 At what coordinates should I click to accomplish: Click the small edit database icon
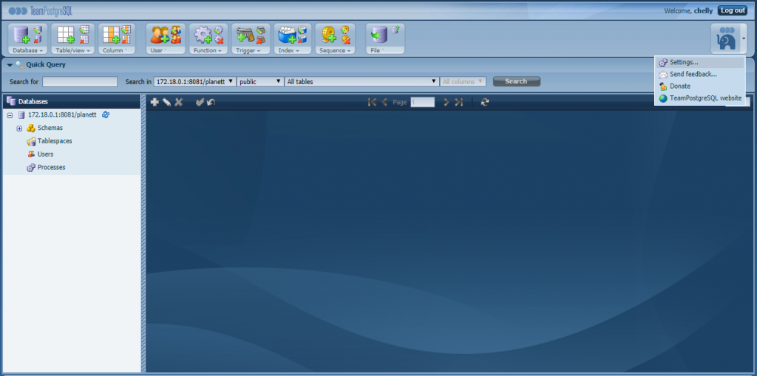tap(37, 30)
